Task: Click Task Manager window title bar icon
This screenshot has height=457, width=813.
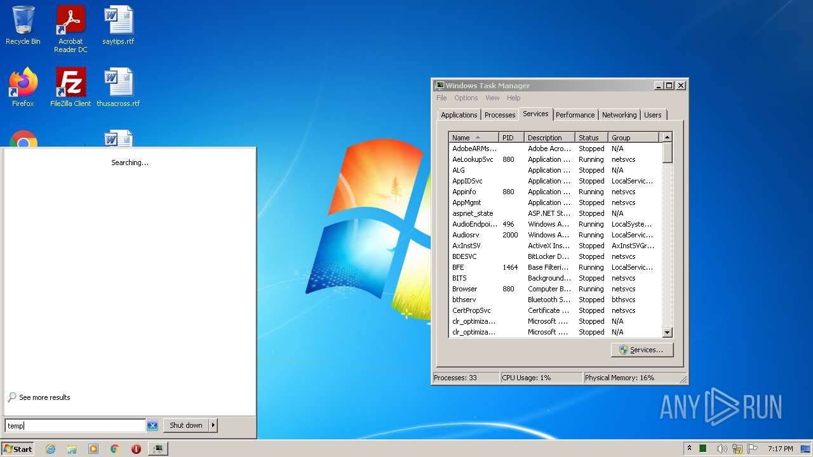Action: coord(439,86)
